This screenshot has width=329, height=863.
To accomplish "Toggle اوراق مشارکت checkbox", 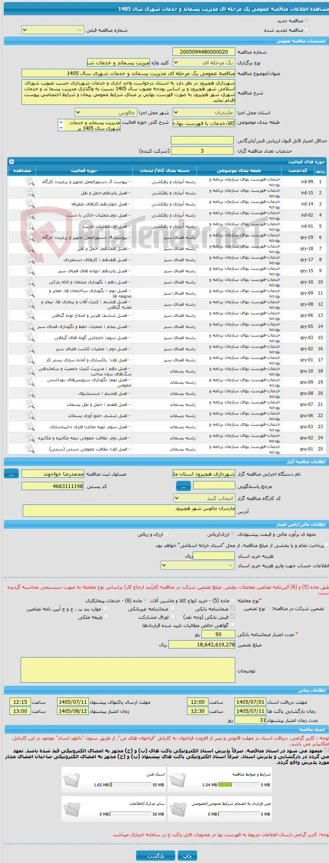I will [x=173, y=616].
